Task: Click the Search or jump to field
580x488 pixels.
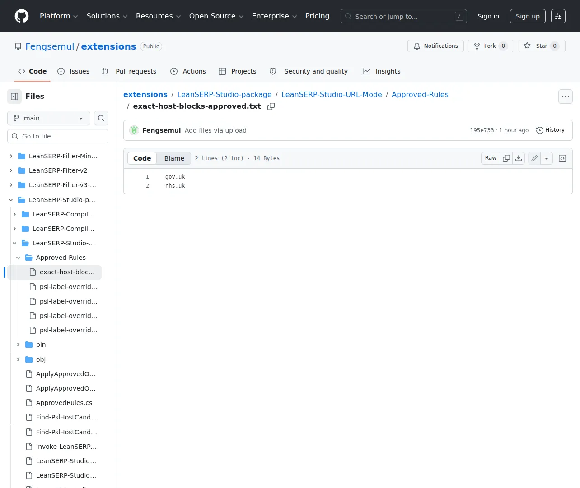Action: [404, 16]
